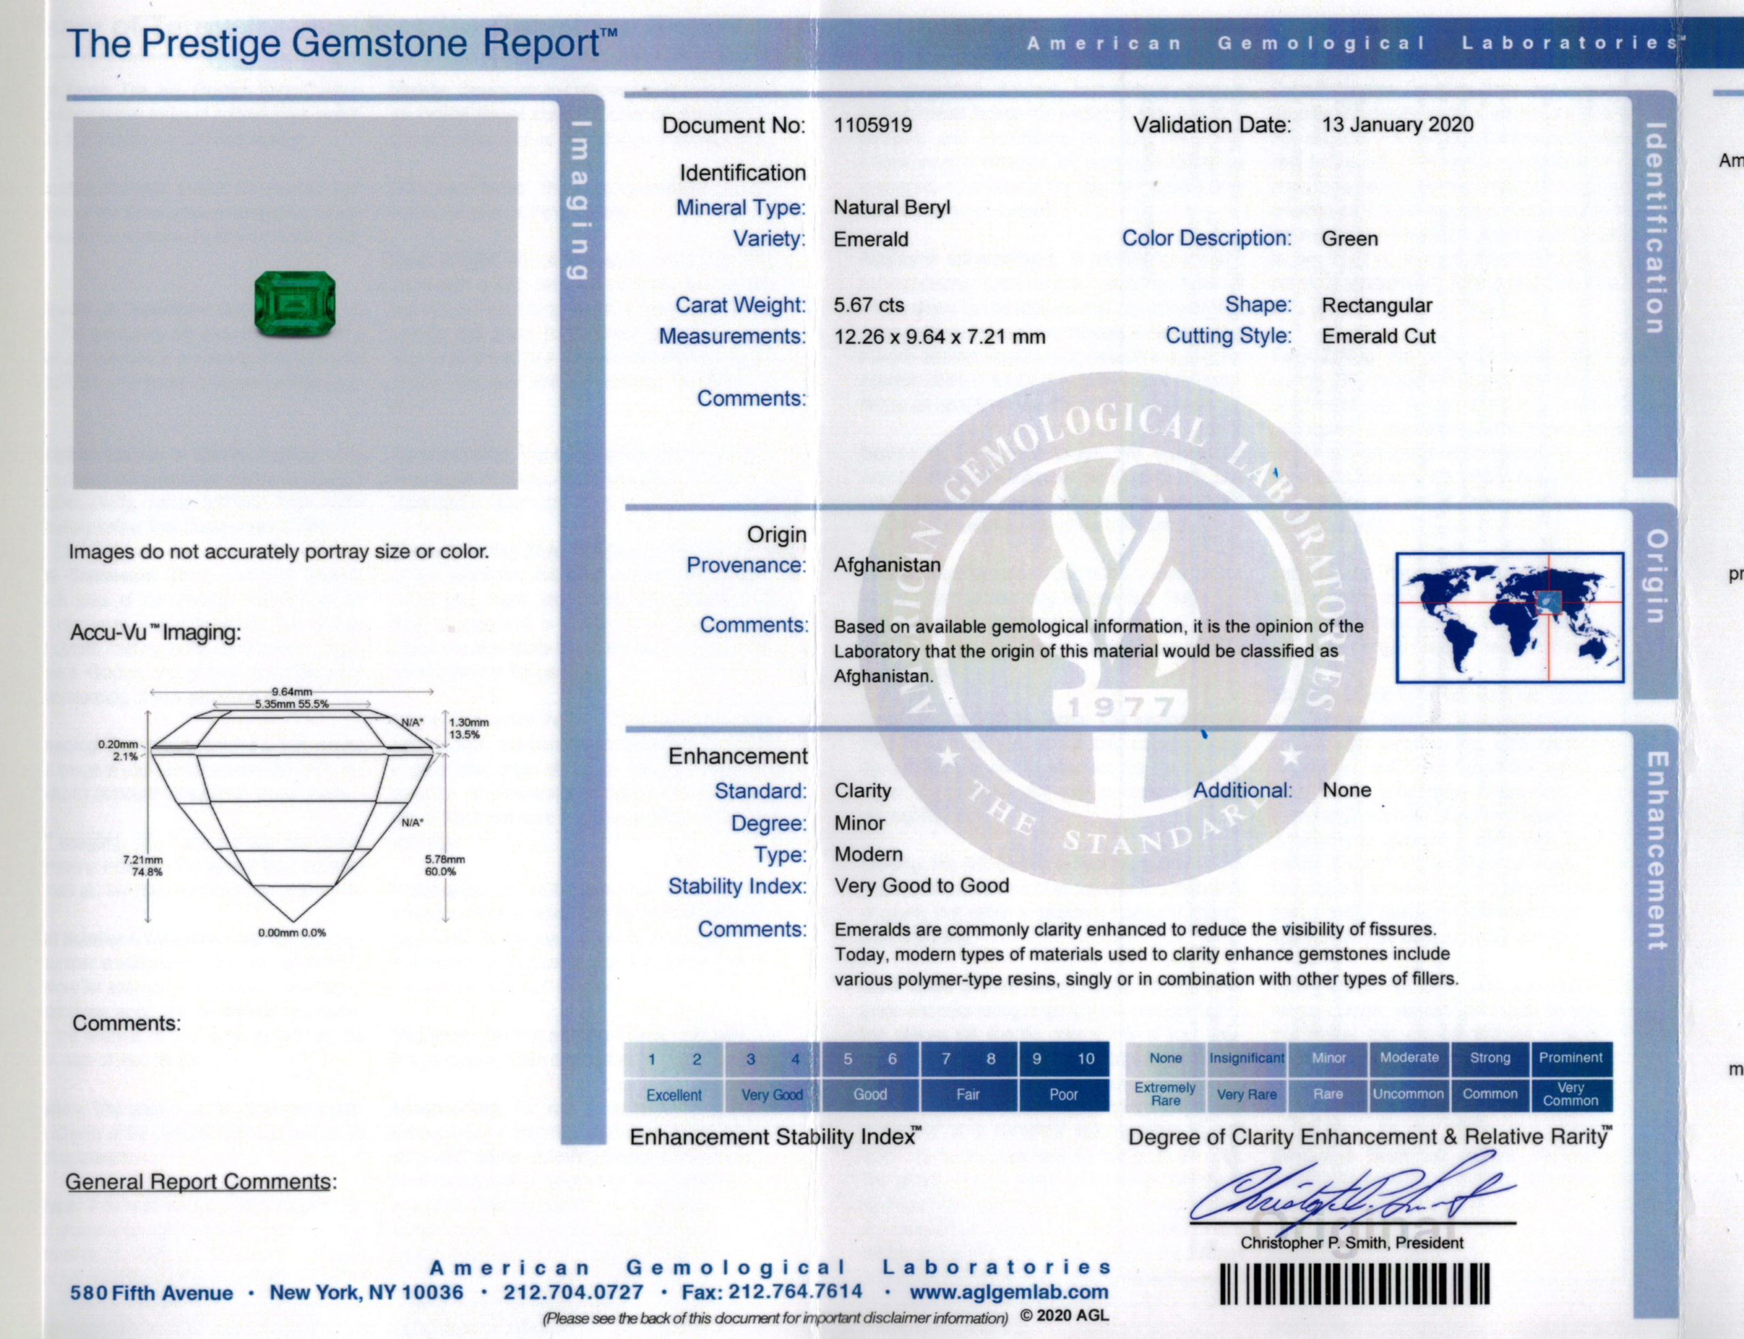This screenshot has width=1744, height=1339.
Task: Click the 'Moderate' enhancement degree cell
Action: tap(1410, 1058)
